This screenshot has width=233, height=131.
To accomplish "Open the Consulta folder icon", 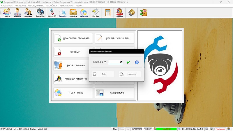I will [73, 13].
